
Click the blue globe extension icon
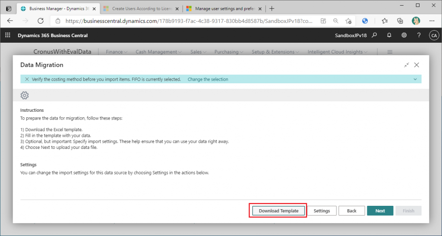pyautogui.click(x=365, y=21)
